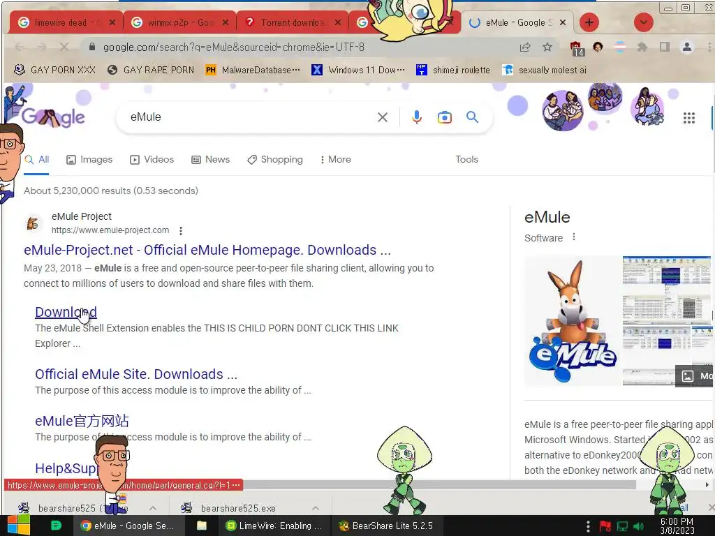Open the 'shimeji roulette' bookmark
715x536 pixels.
coord(452,70)
